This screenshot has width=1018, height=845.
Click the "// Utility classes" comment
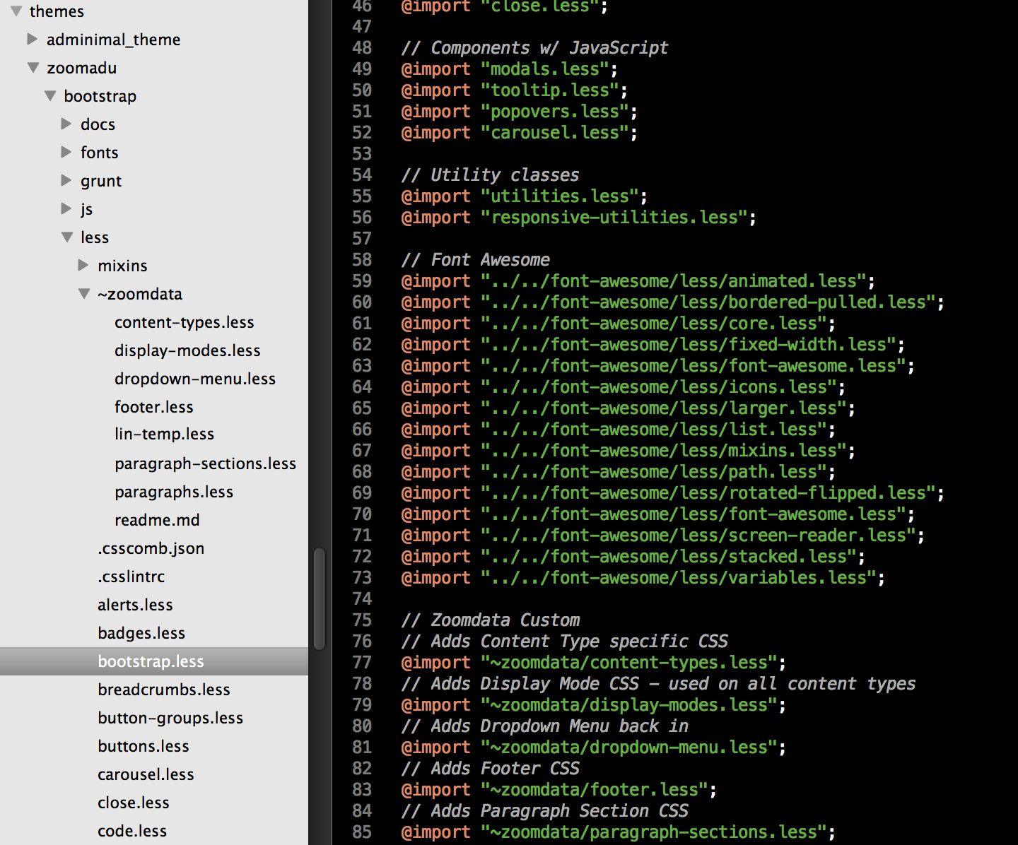pos(490,175)
